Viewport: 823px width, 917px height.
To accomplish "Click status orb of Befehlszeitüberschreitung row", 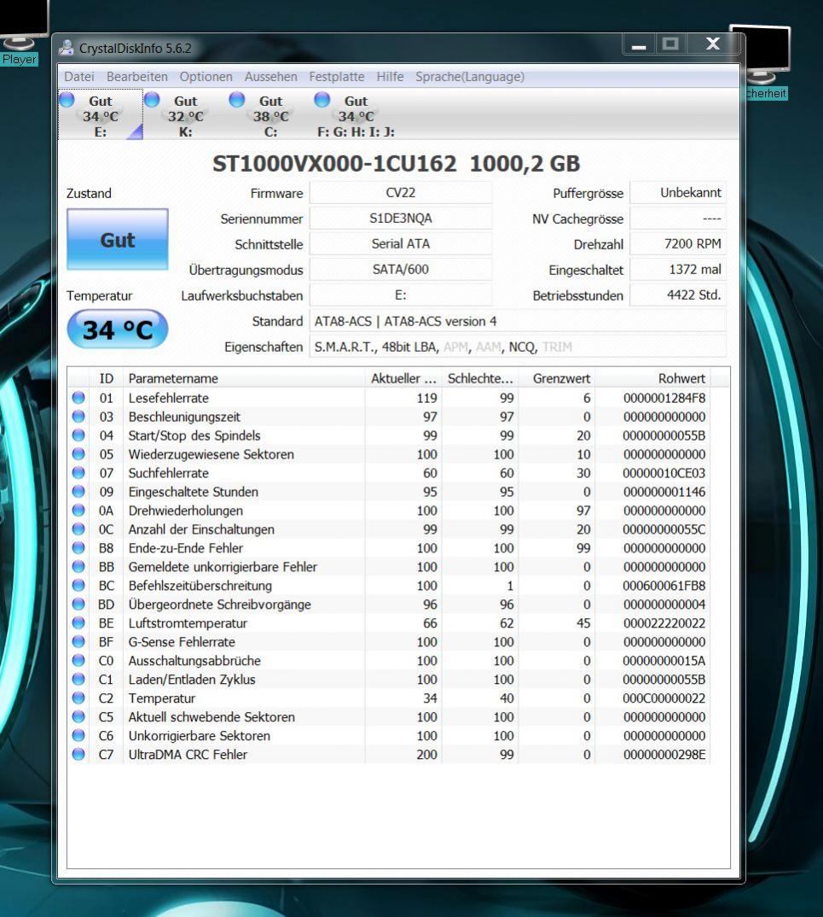I will pyautogui.click(x=78, y=586).
